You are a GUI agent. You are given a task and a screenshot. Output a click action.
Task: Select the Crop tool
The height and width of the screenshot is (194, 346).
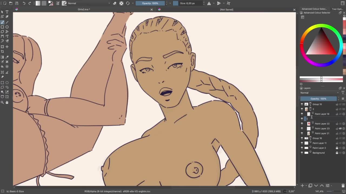tap(2, 51)
